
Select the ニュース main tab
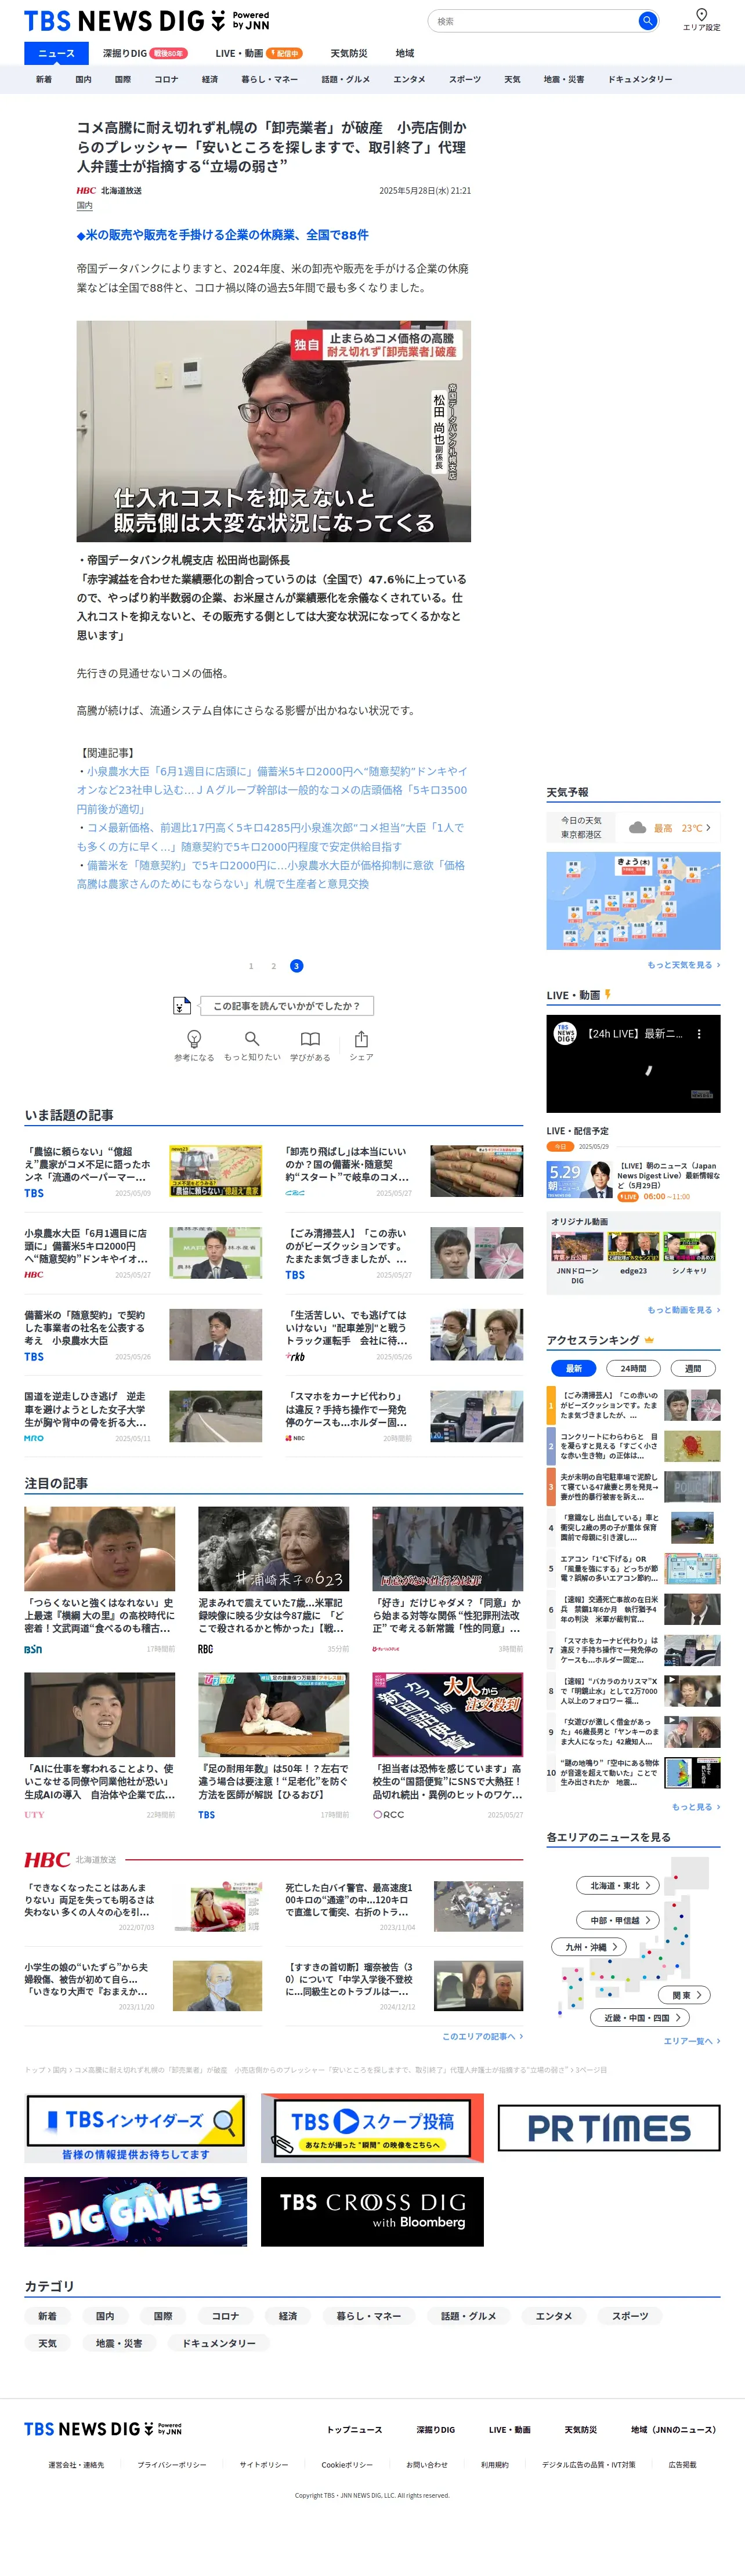coord(56,53)
